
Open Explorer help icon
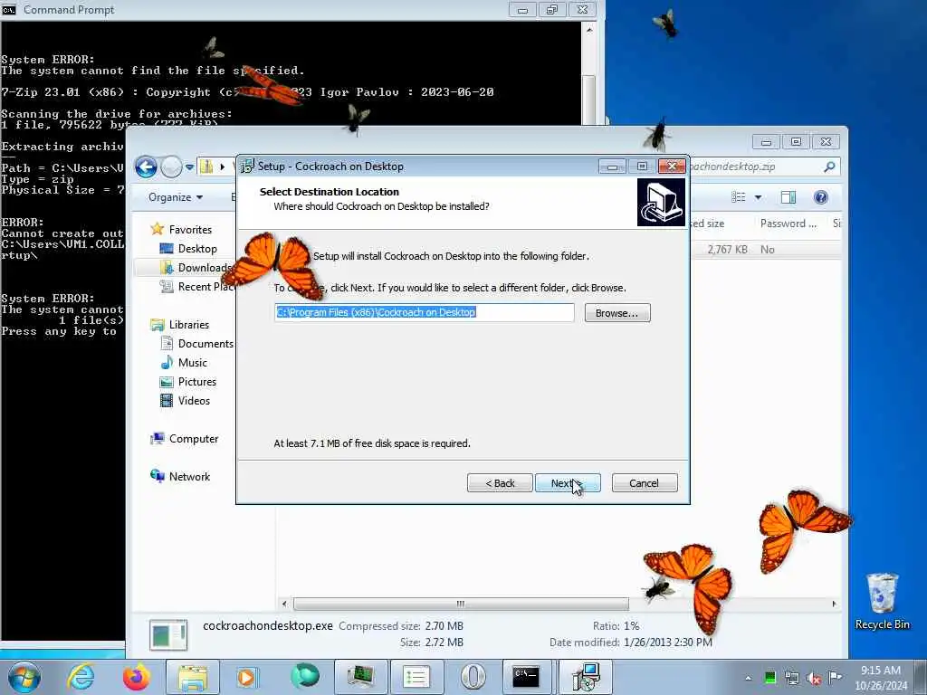pos(820,196)
